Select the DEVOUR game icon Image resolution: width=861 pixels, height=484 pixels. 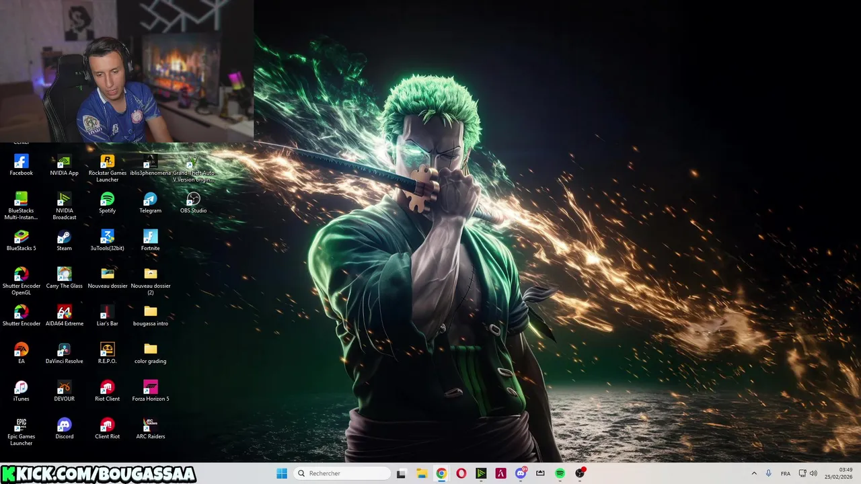pos(64,391)
